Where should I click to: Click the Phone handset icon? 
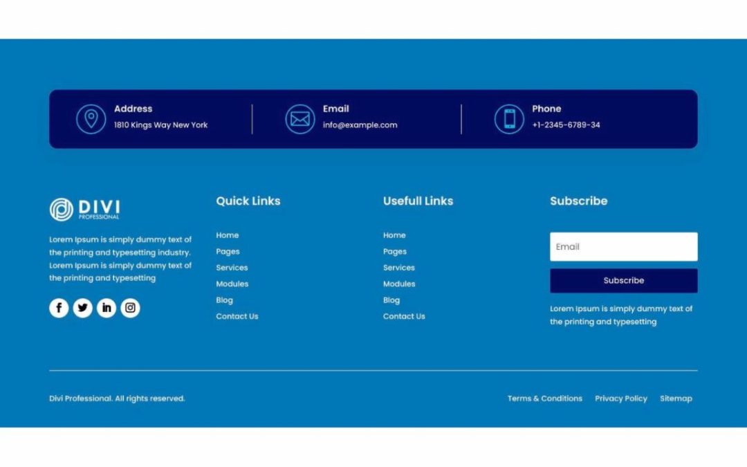[509, 119]
